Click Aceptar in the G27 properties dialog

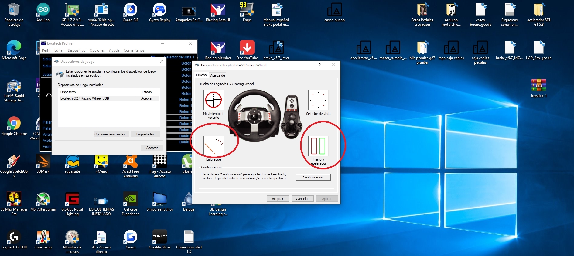[x=278, y=199]
